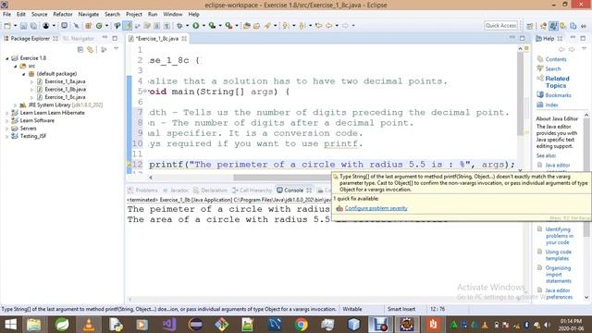Open the File menu
The height and width of the screenshot is (333, 592).
click(x=6, y=15)
